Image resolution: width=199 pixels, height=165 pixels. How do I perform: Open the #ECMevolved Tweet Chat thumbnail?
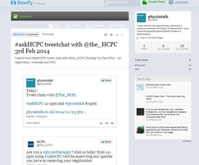coord(140,86)
